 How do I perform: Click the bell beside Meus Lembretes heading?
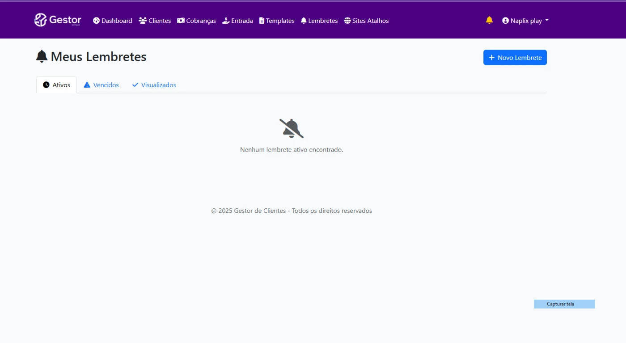[42, 57]
